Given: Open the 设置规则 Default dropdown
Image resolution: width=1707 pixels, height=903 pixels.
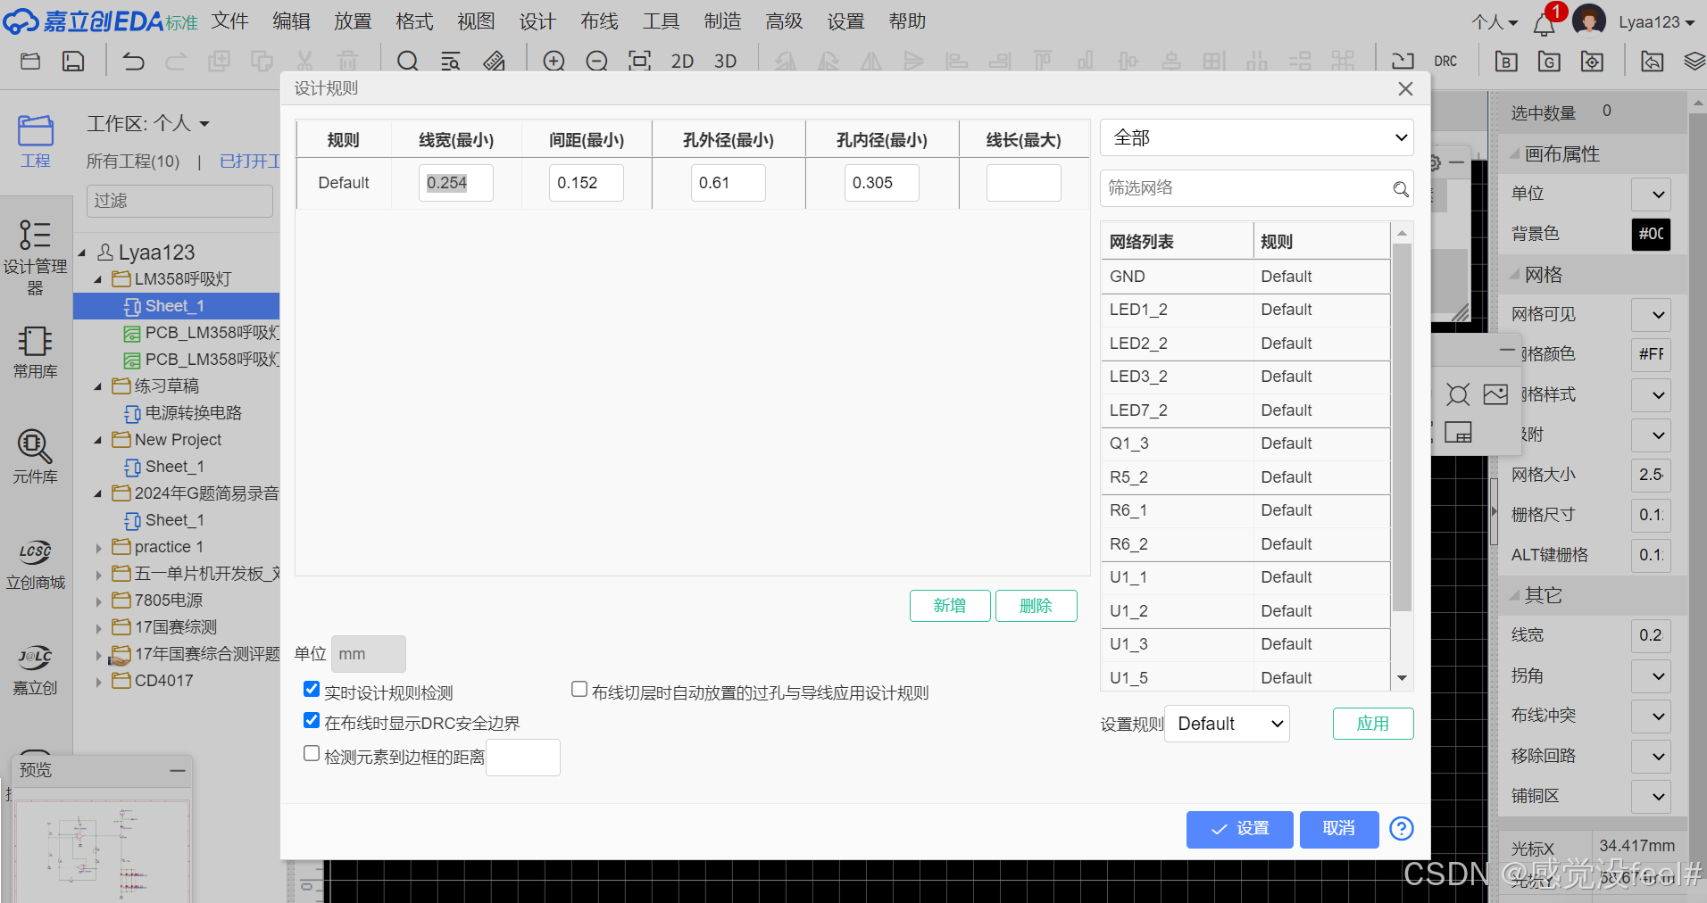Looking at the screenshot, I should point(1228,724).
